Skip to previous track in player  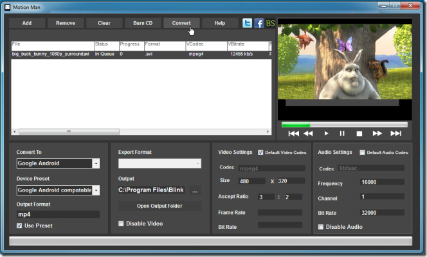coord(293,133)
